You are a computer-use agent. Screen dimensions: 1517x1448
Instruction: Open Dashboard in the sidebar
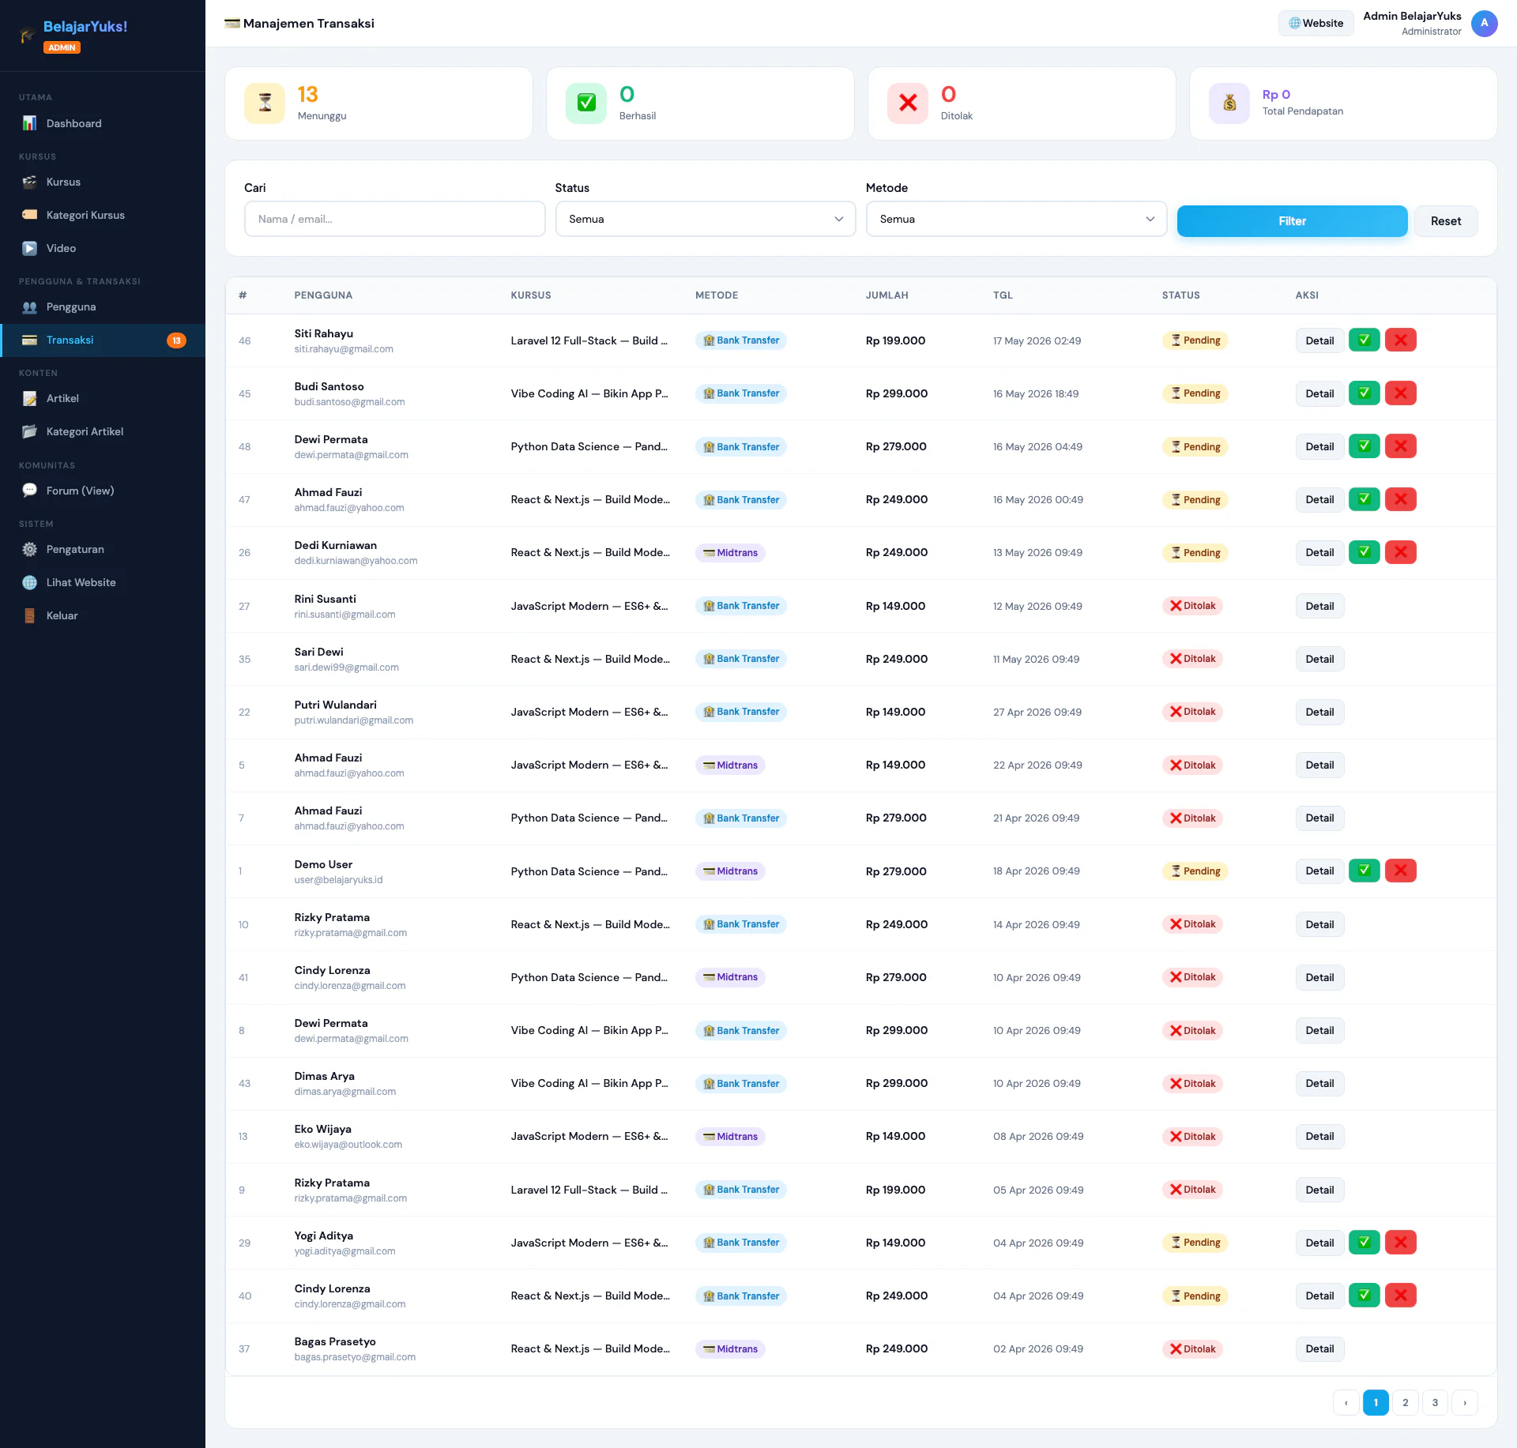click(x=103, y=123)
